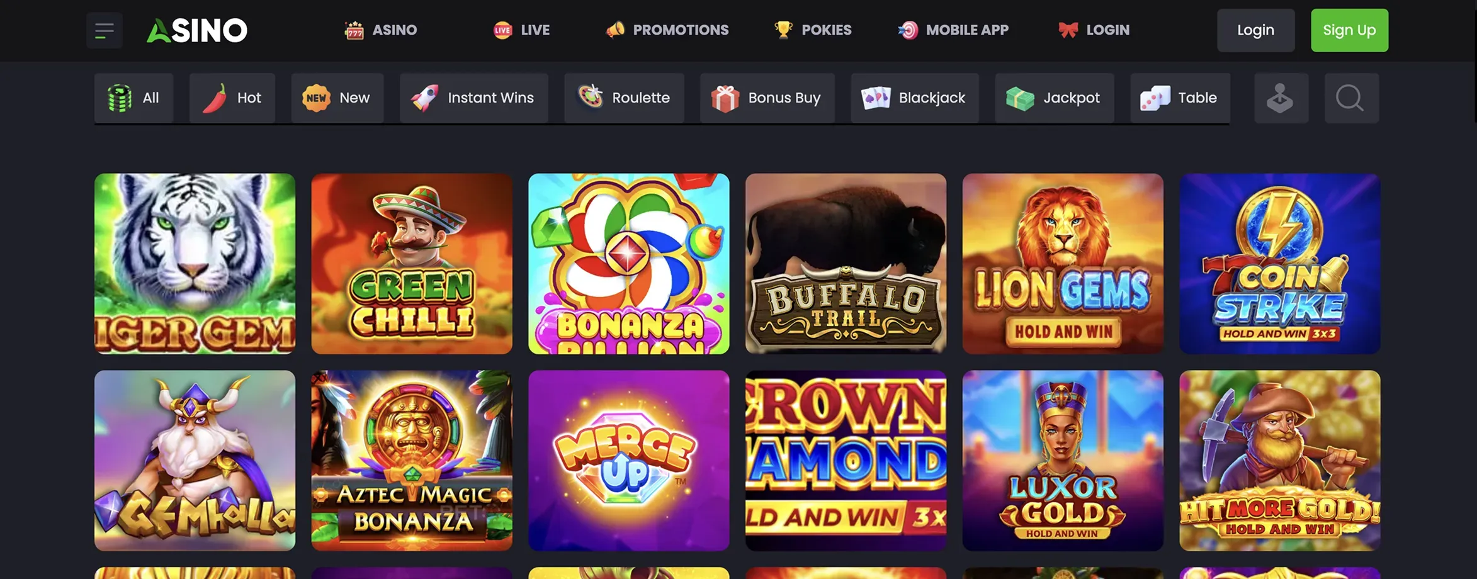Screen dimensions: 1477x579
Task: Visit the Mobile App page
Action: 953,30
